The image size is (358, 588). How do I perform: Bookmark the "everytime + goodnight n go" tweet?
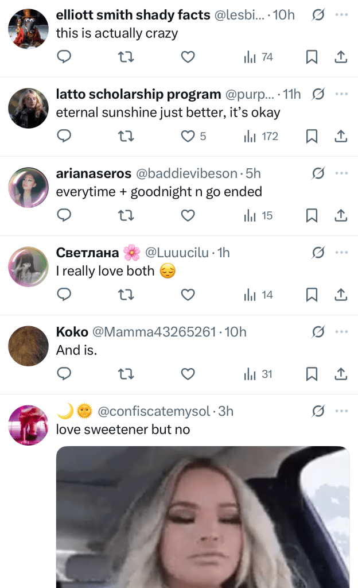(x=312, y=215)
